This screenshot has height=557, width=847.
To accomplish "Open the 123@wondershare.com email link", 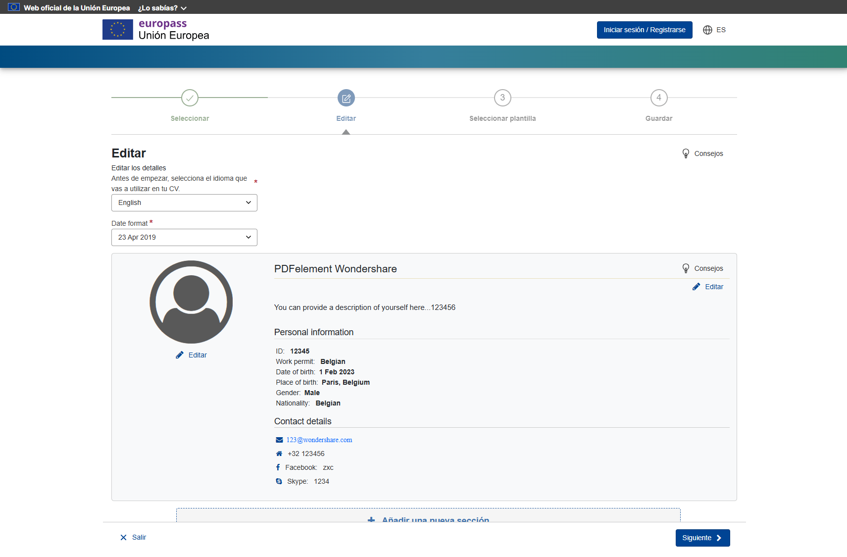I will 319,440.
